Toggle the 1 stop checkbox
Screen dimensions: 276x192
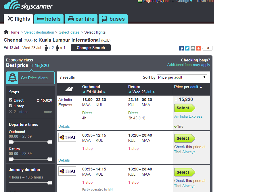(x=11, y=106)
